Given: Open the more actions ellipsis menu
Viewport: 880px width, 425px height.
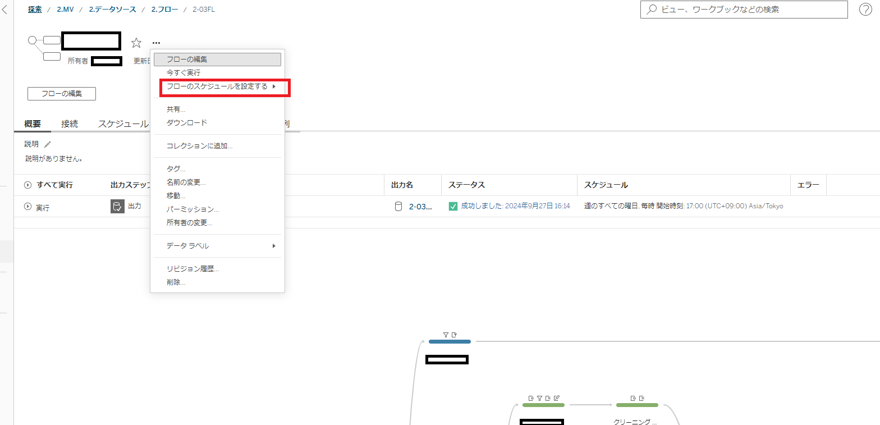Looking at the screenshot, I should click(x=156, y=43).
